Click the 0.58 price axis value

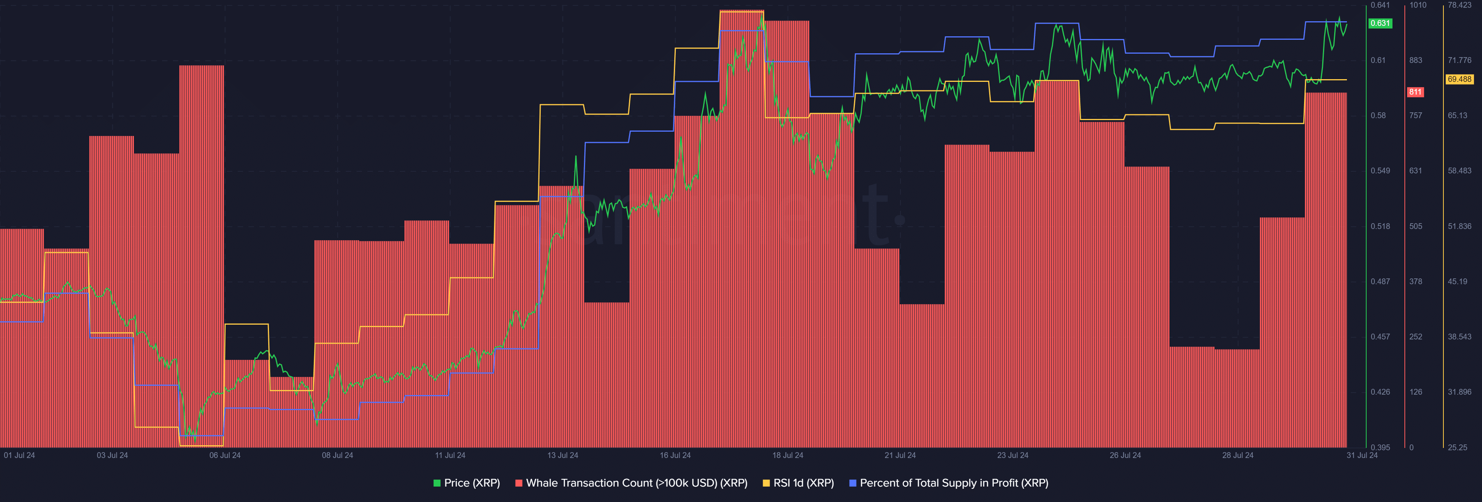click(x=1378, y=116)
